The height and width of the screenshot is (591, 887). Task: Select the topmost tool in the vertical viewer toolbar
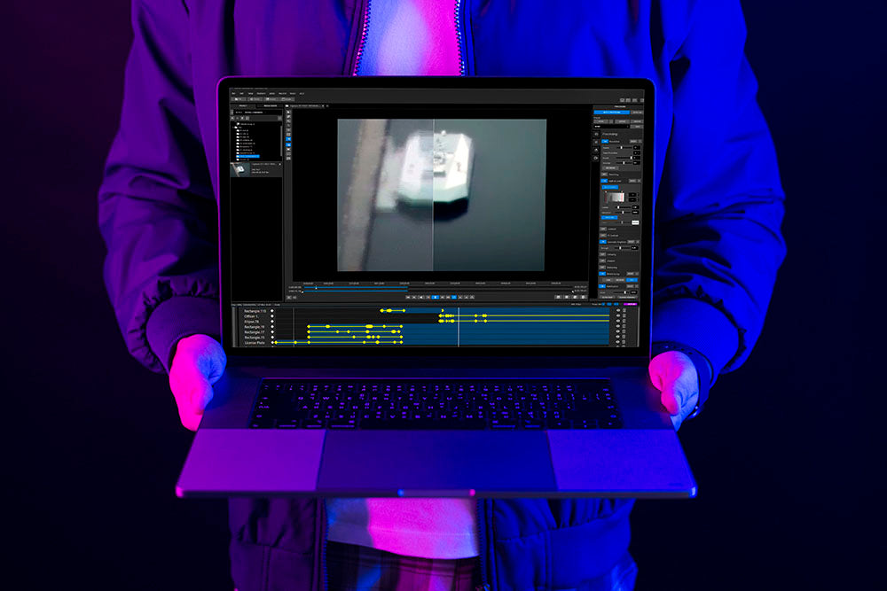[288, 113]
